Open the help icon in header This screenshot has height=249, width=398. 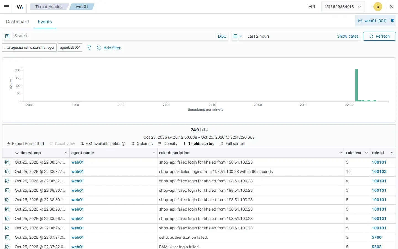(x=391, y=7)
